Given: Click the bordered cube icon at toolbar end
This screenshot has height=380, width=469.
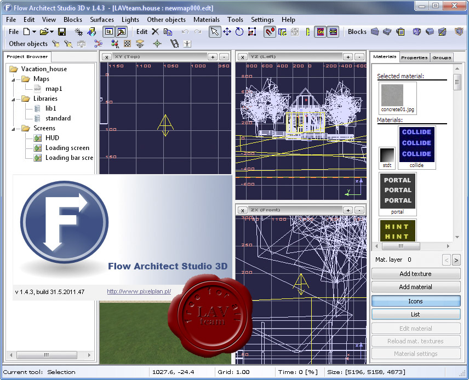Looking at the screenshot, I should click(459, 31).
